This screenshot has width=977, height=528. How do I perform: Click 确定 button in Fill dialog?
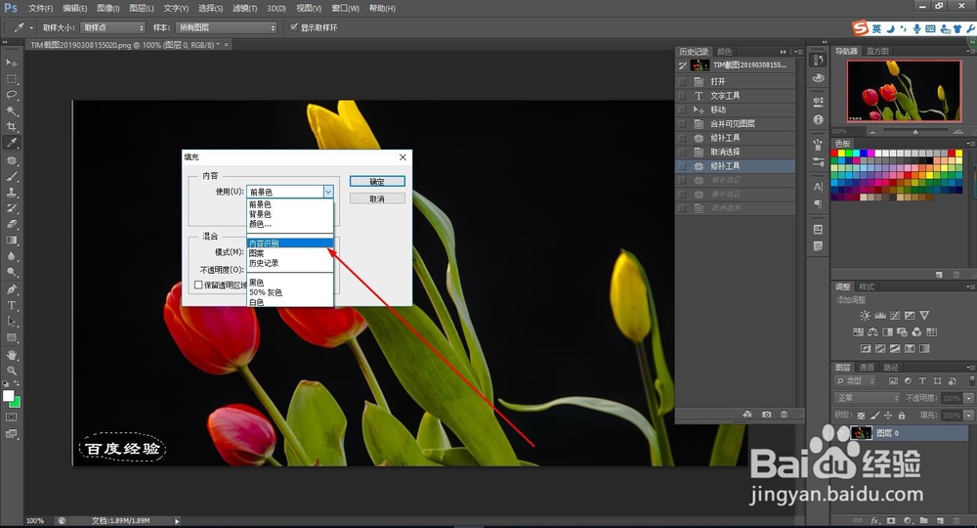(377, 182)
